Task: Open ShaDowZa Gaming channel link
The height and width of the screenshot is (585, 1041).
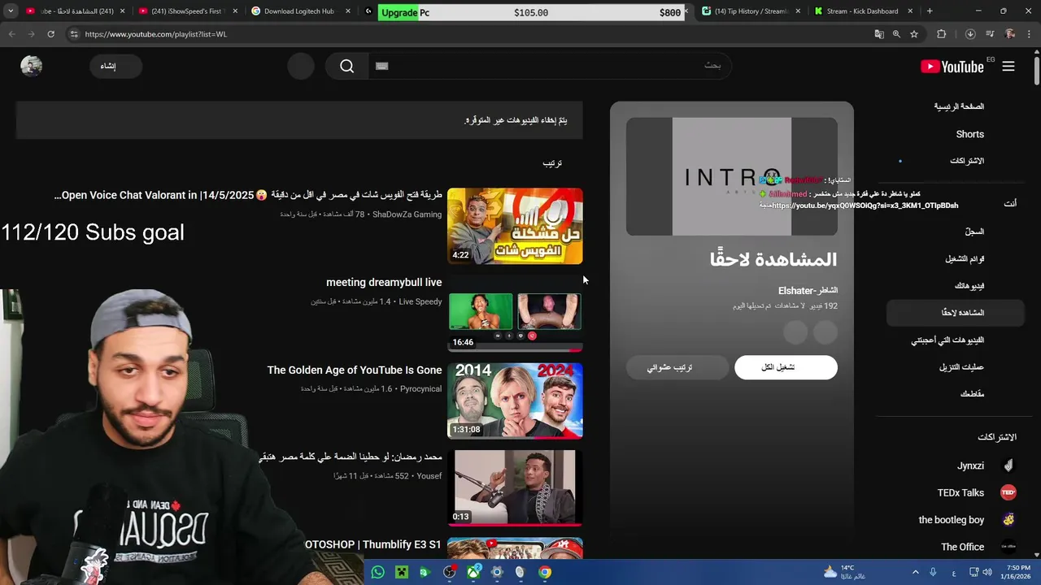Action: pos(407,214)
